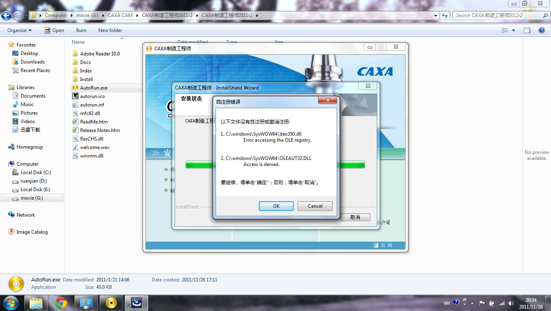The width and height of the screenshot is (551, 311).
Task: Select the Index folder
Action: click(x=86, y=71)
